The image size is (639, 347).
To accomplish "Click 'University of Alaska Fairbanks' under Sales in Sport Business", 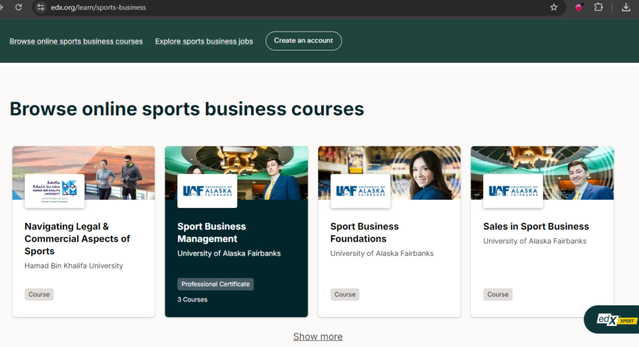I will pyautogui.click(x=535, y=241).
